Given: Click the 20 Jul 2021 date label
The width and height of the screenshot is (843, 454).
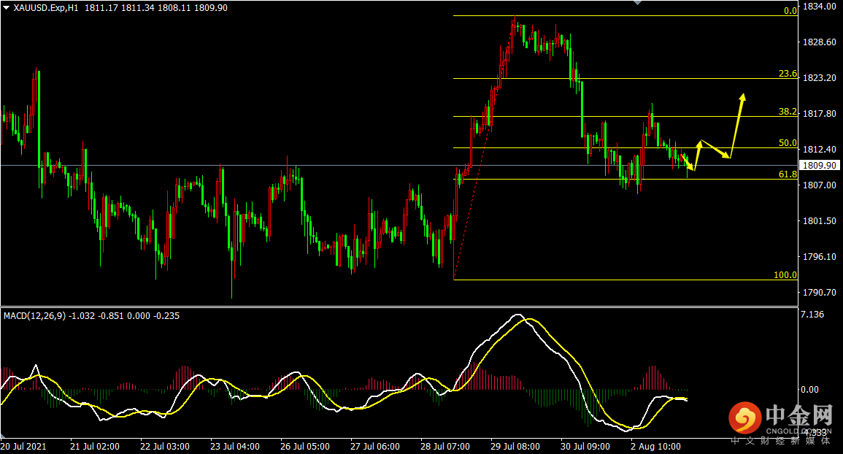Looking at the screenshot, I should (23, 447).
